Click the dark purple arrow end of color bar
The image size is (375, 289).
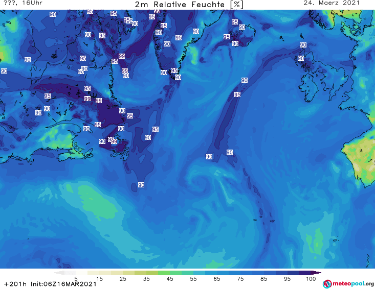point(316,273)
